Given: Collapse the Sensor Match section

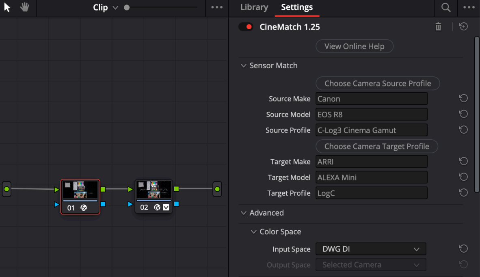Looking at the screenshot, I should (x=244, y=66).
